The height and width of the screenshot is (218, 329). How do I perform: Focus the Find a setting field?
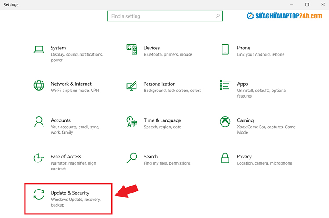tap(164, 16)
